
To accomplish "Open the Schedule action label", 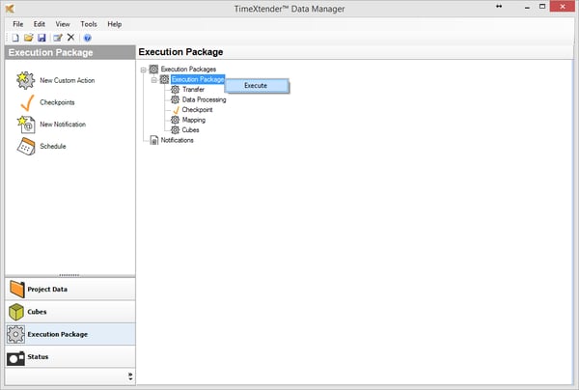I will click(53, 147).
